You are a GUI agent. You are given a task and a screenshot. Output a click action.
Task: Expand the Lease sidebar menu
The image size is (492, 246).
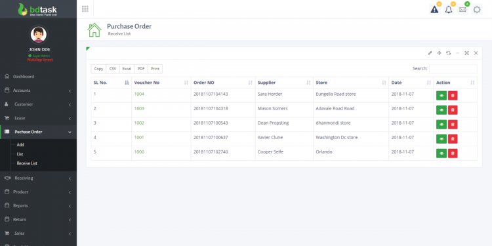tap(38, 118)
